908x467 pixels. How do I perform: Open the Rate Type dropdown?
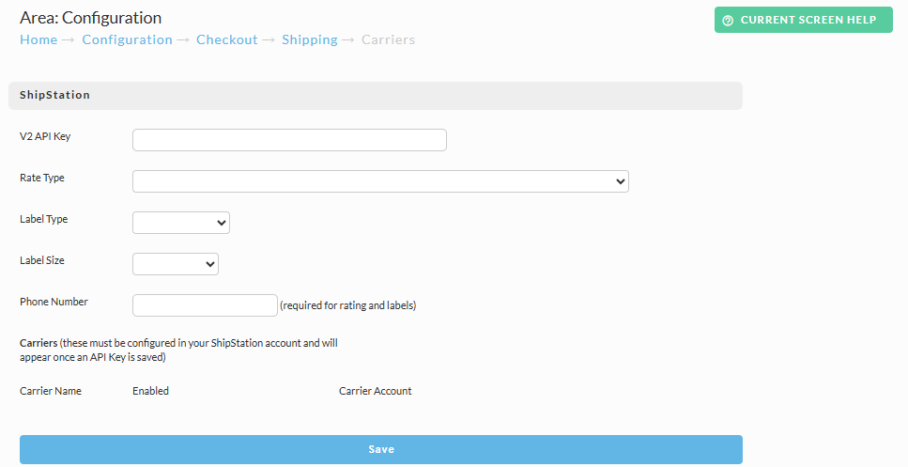380,181
